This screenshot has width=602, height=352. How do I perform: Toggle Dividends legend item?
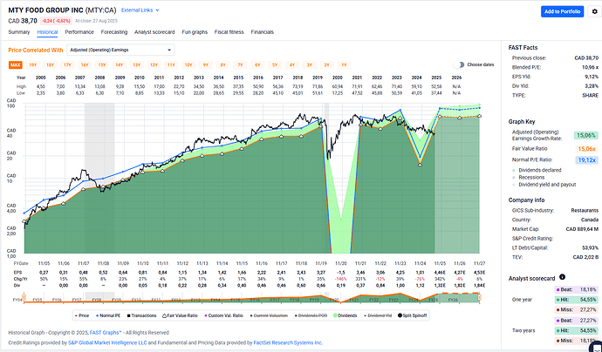[x=345, y=315]
